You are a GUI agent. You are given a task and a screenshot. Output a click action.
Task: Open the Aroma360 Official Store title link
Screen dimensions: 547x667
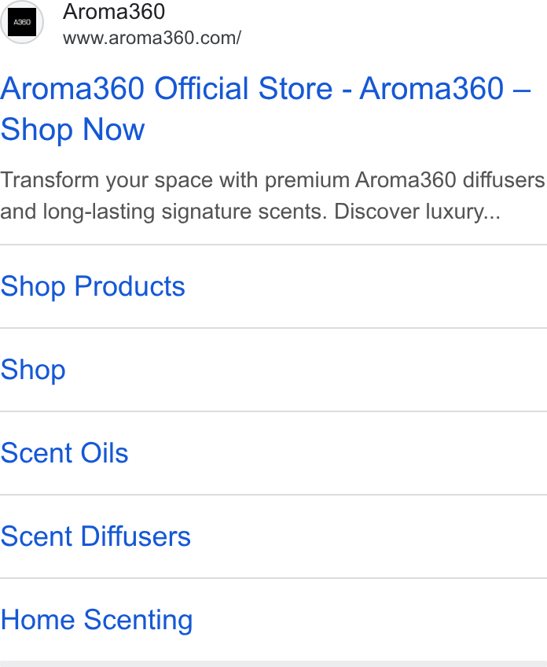coord(266,109)
